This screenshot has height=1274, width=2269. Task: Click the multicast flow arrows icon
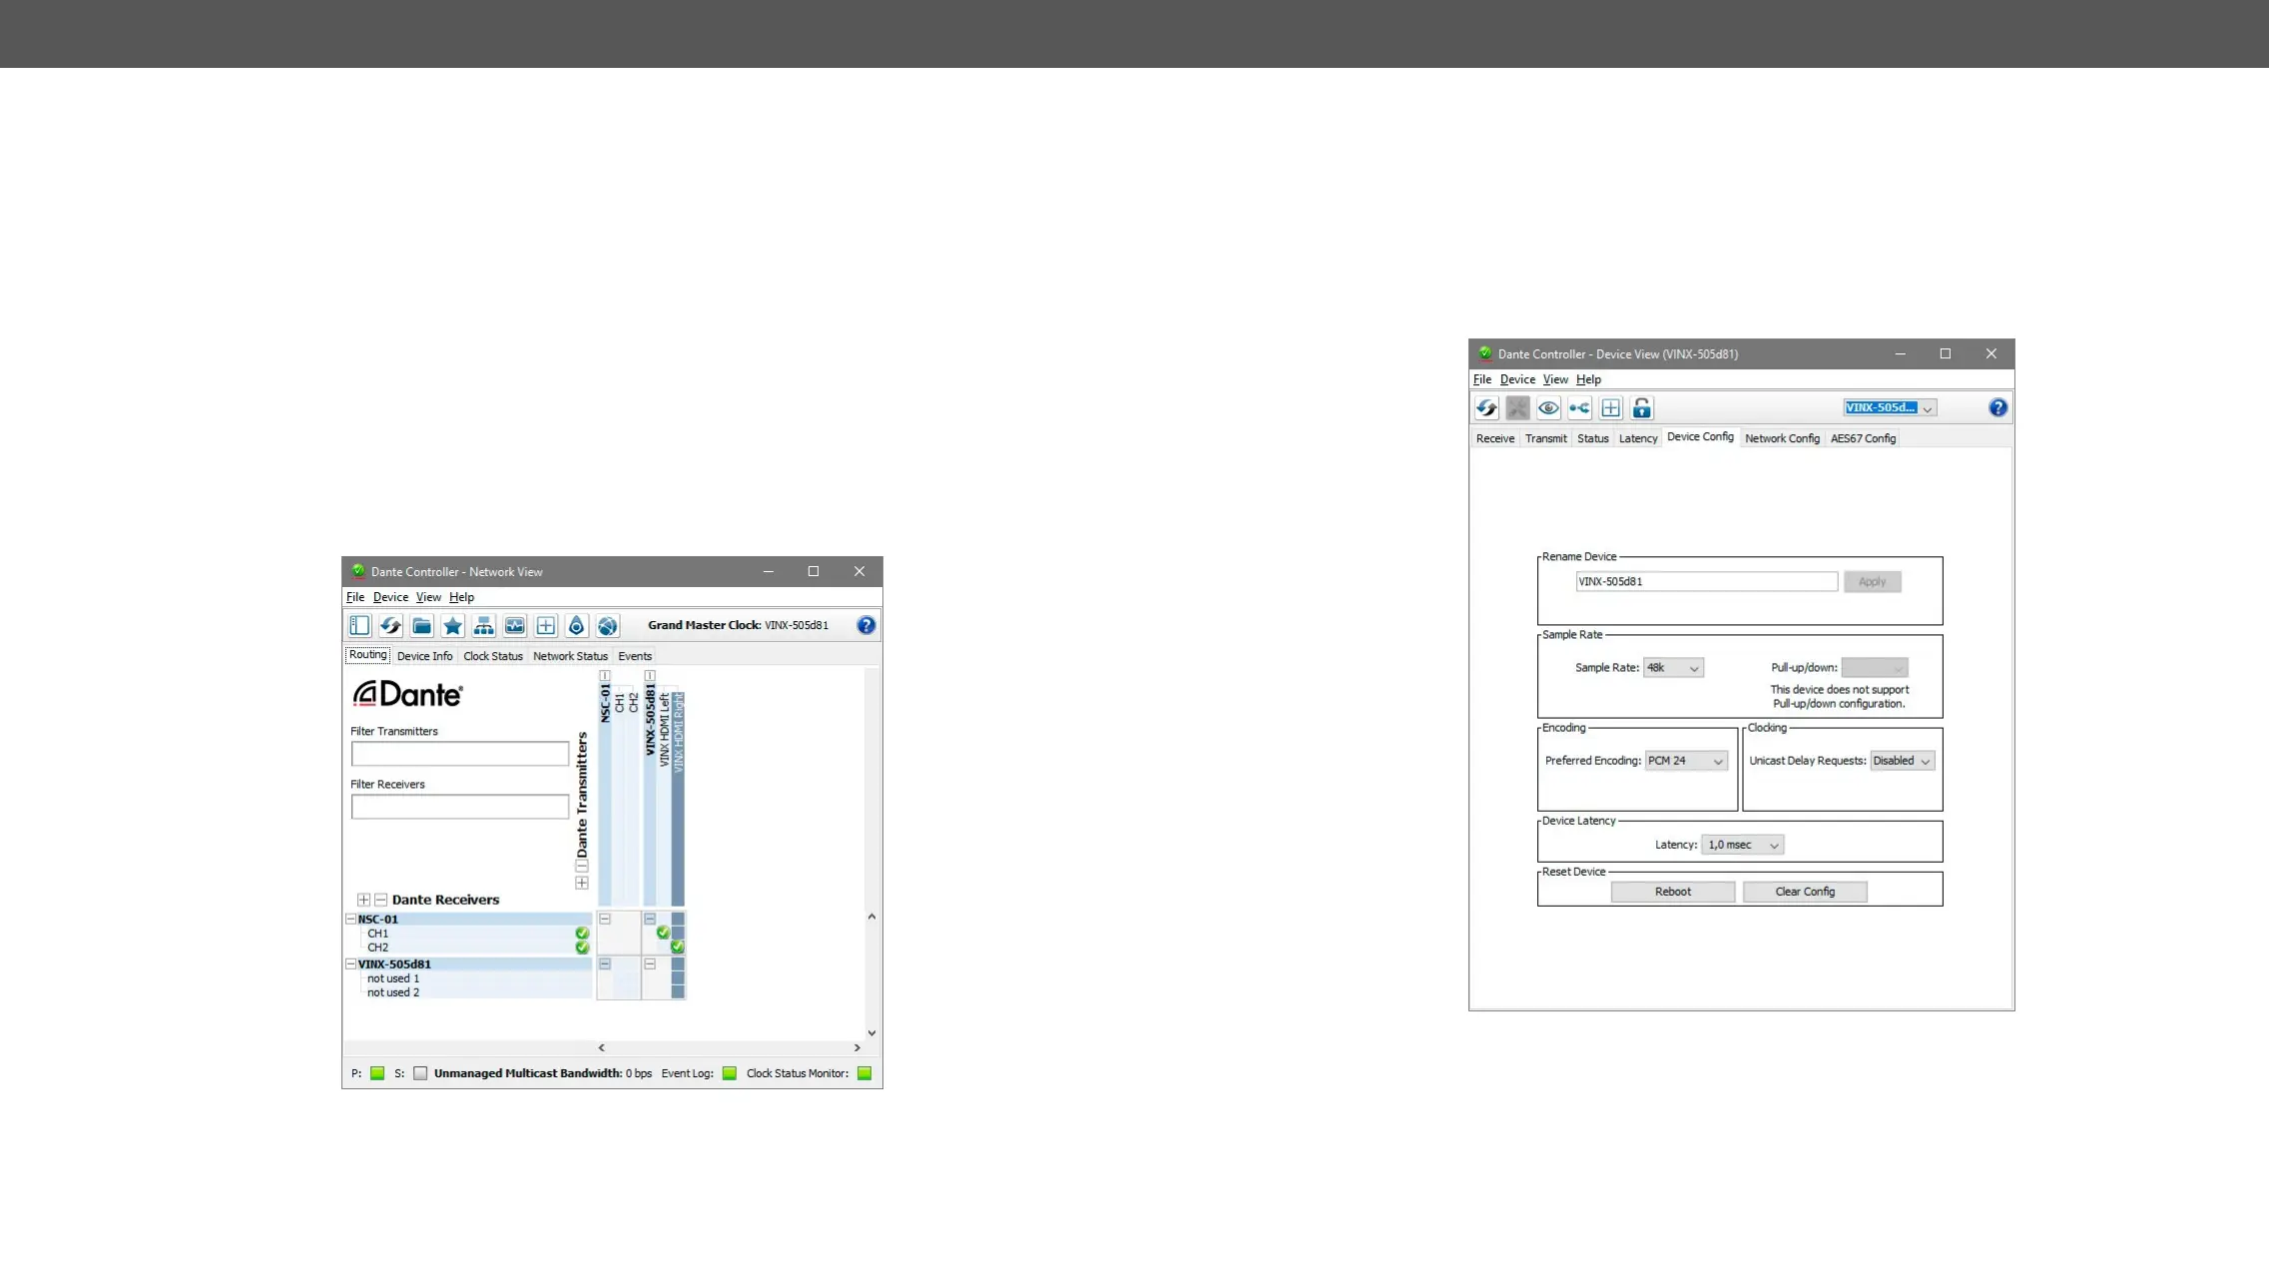tap(1579, 408)
